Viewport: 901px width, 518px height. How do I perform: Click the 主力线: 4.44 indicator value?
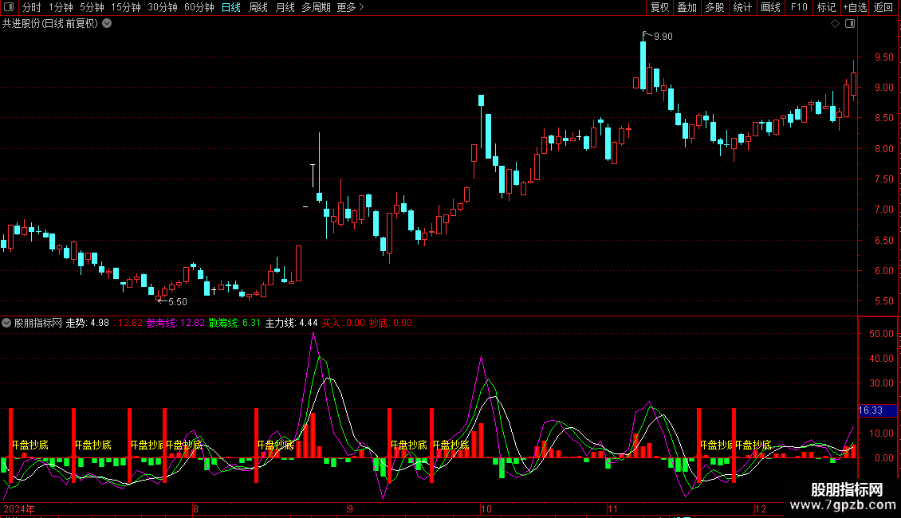point(291,323)
